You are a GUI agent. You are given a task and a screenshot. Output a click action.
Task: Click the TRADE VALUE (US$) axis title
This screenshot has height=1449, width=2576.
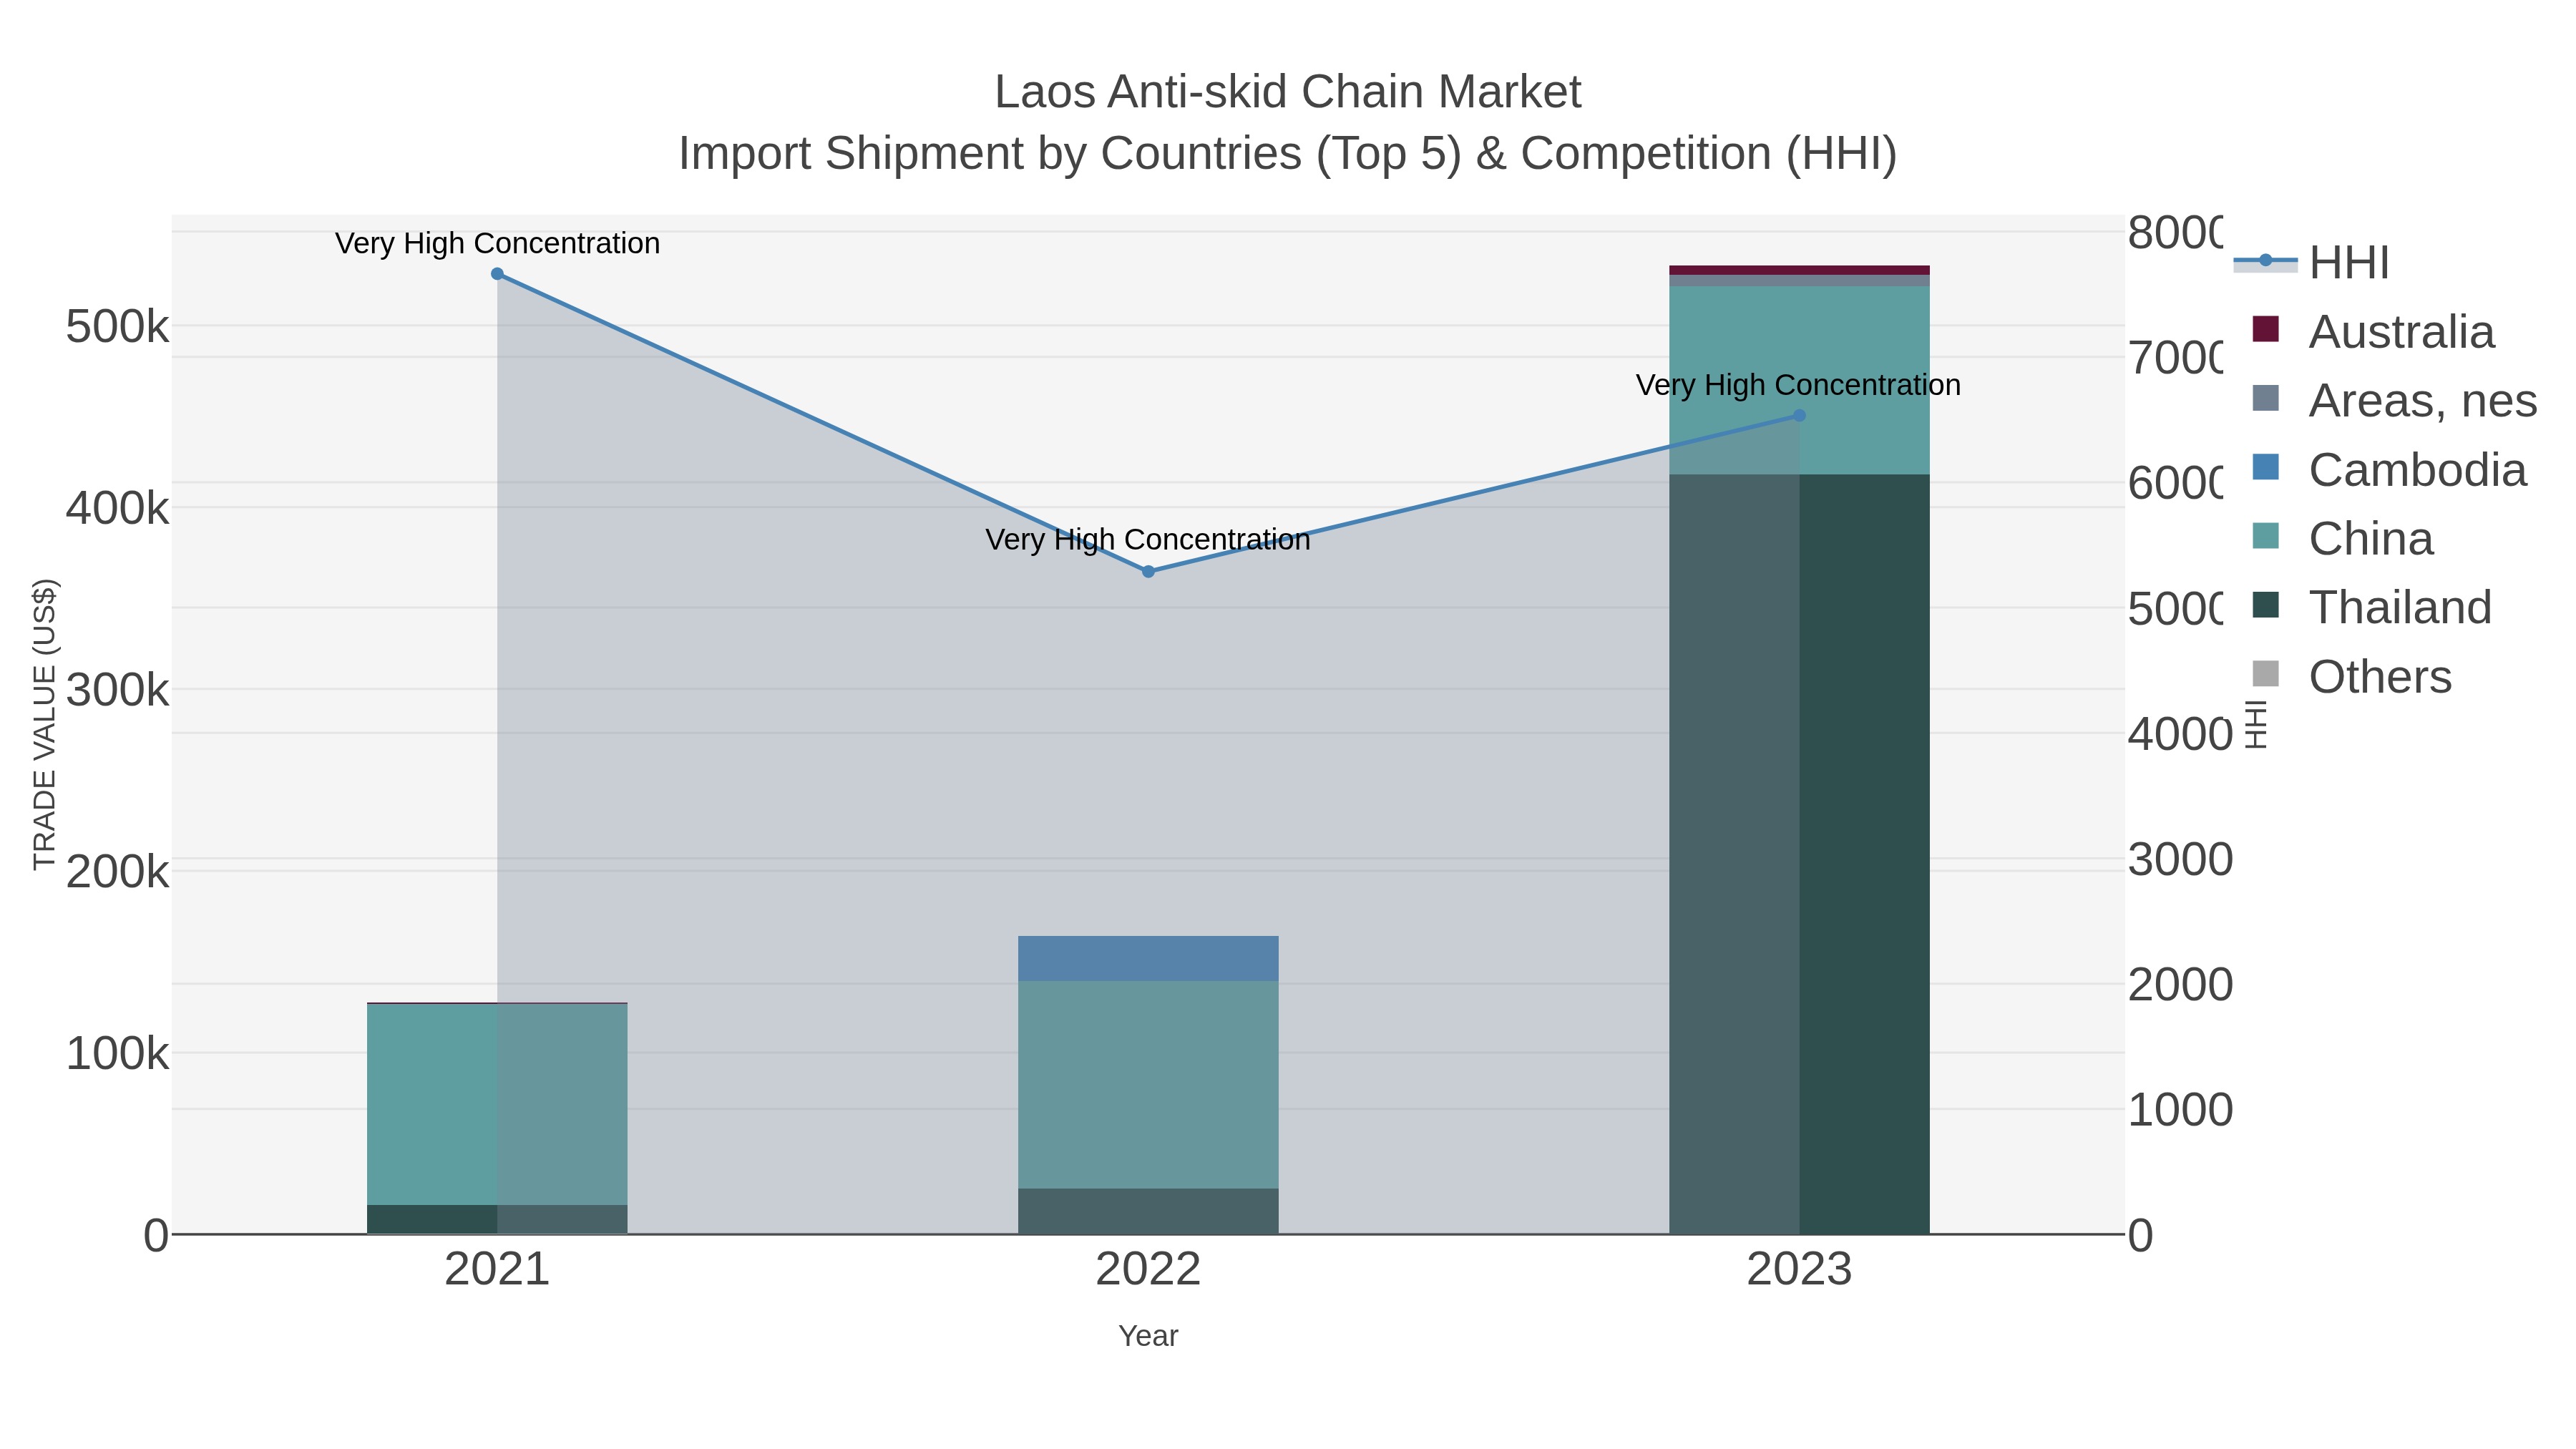(x=45, y=724)
